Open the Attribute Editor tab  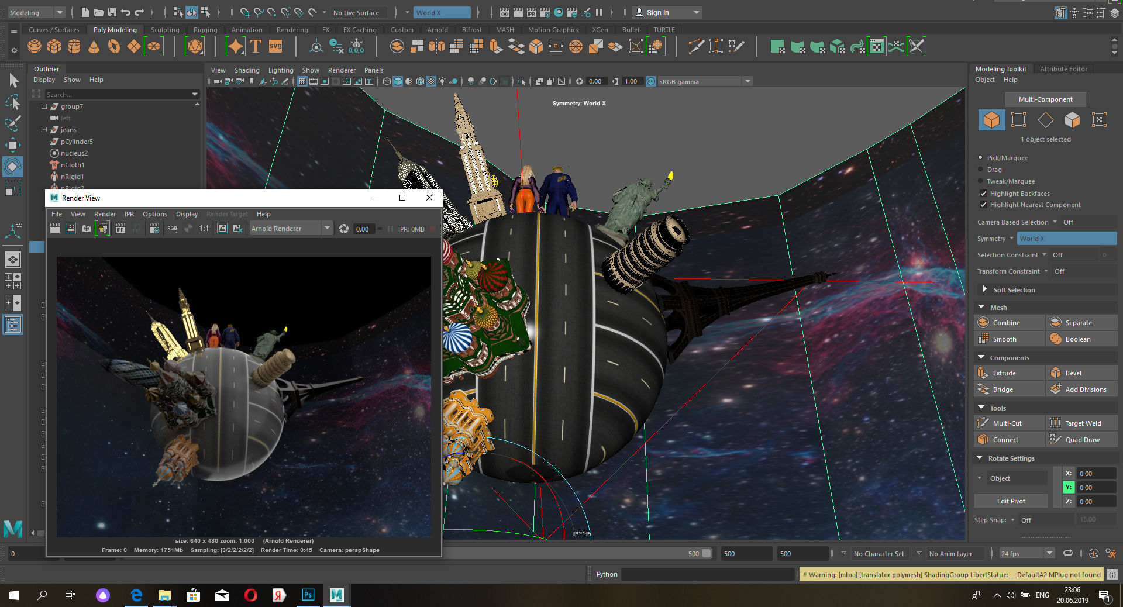pos(1063,69)
